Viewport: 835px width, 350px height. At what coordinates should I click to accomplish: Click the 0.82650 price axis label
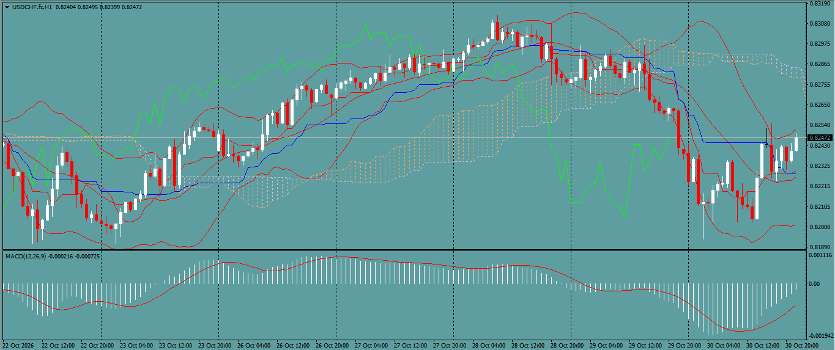[819, 105]
